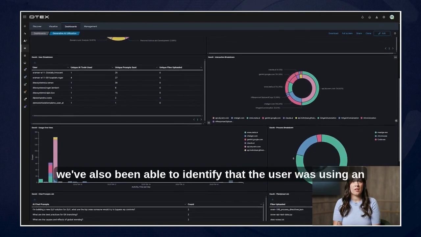
Task: Open the hamburger menu beside DTEX logo
Action: coord(25,17)
